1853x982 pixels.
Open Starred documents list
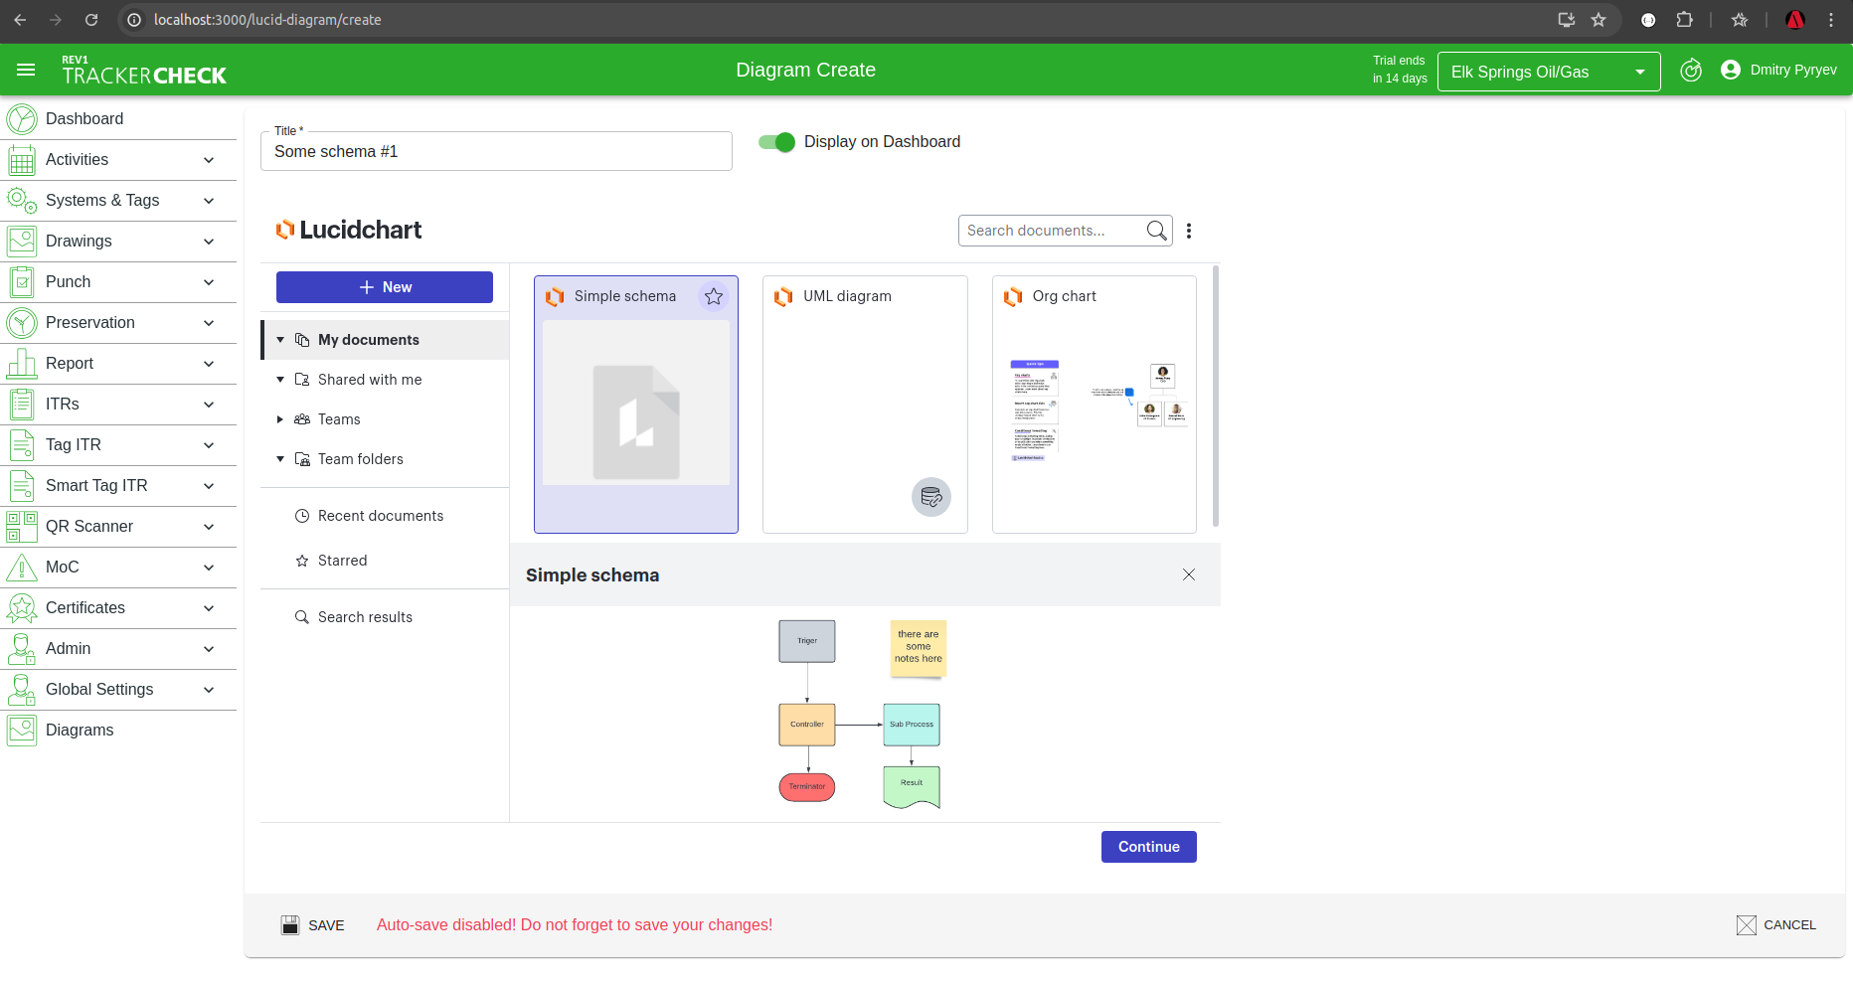343,561
